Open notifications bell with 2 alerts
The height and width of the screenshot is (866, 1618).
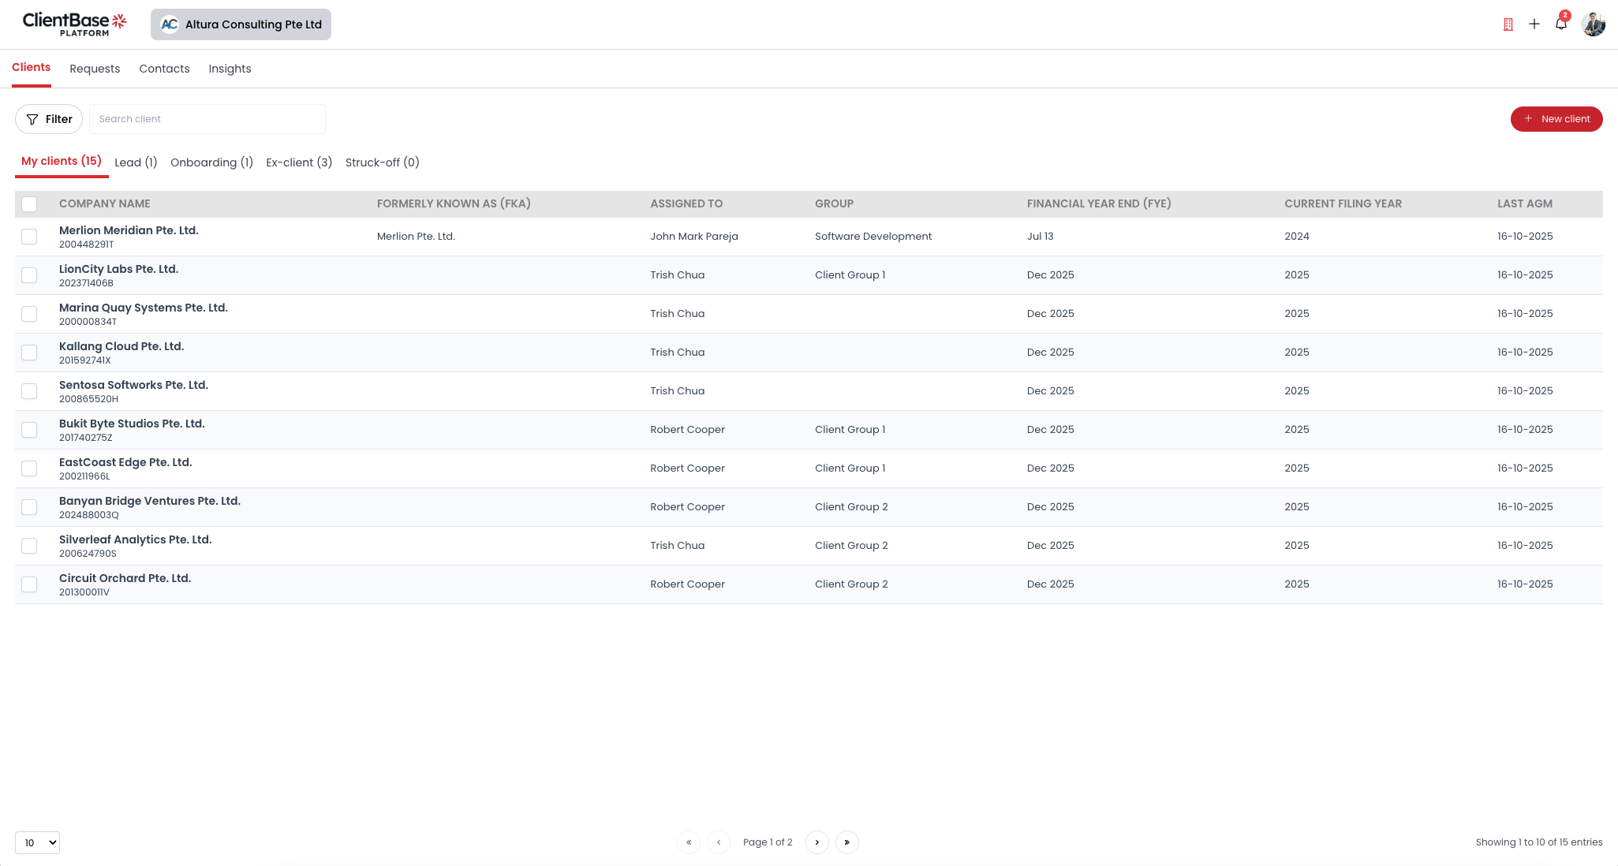1560,24
